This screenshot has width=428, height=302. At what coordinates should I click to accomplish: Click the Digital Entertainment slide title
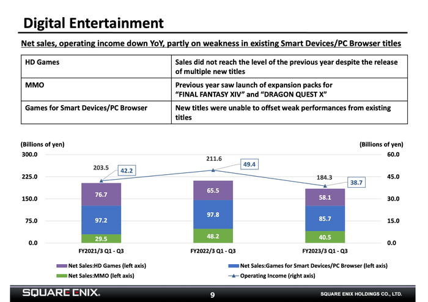tap(94, 23)
